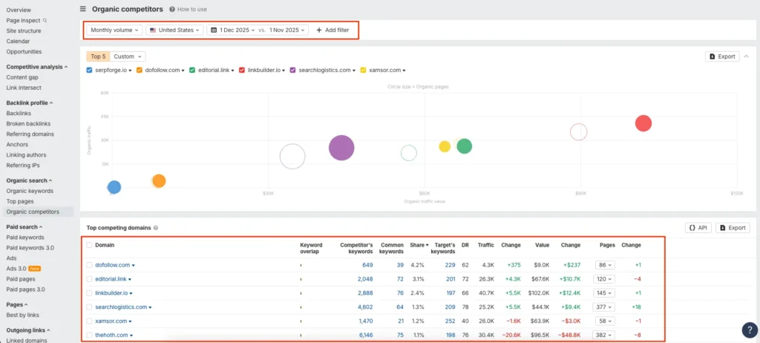760x343 pixels.
Task: Click the How to use help icon
Action: coord(172,10)
